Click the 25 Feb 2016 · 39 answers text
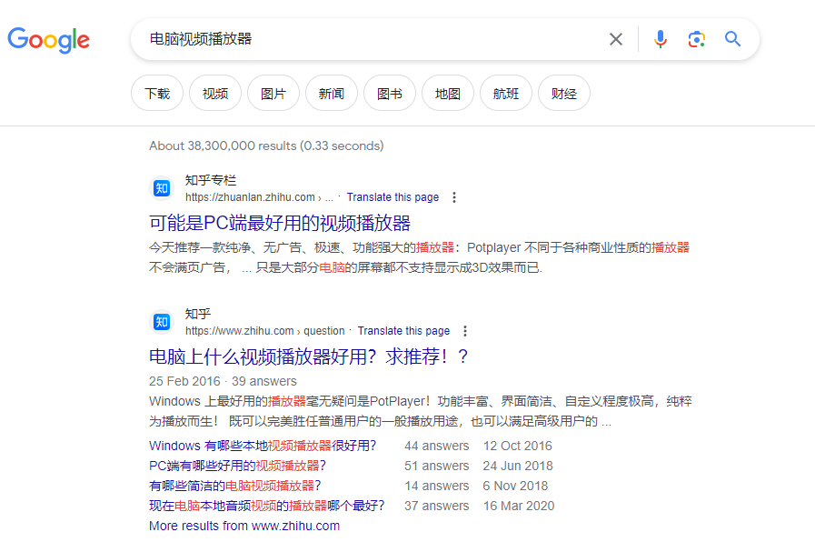This screenshot has height=542, width=815. pyautogui.click(x=223, y=381)
